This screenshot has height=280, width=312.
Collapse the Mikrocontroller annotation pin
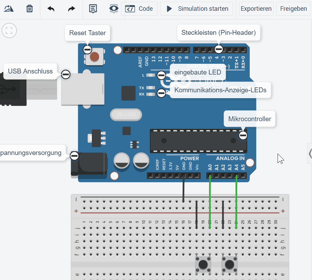click(x=242, y=135)
